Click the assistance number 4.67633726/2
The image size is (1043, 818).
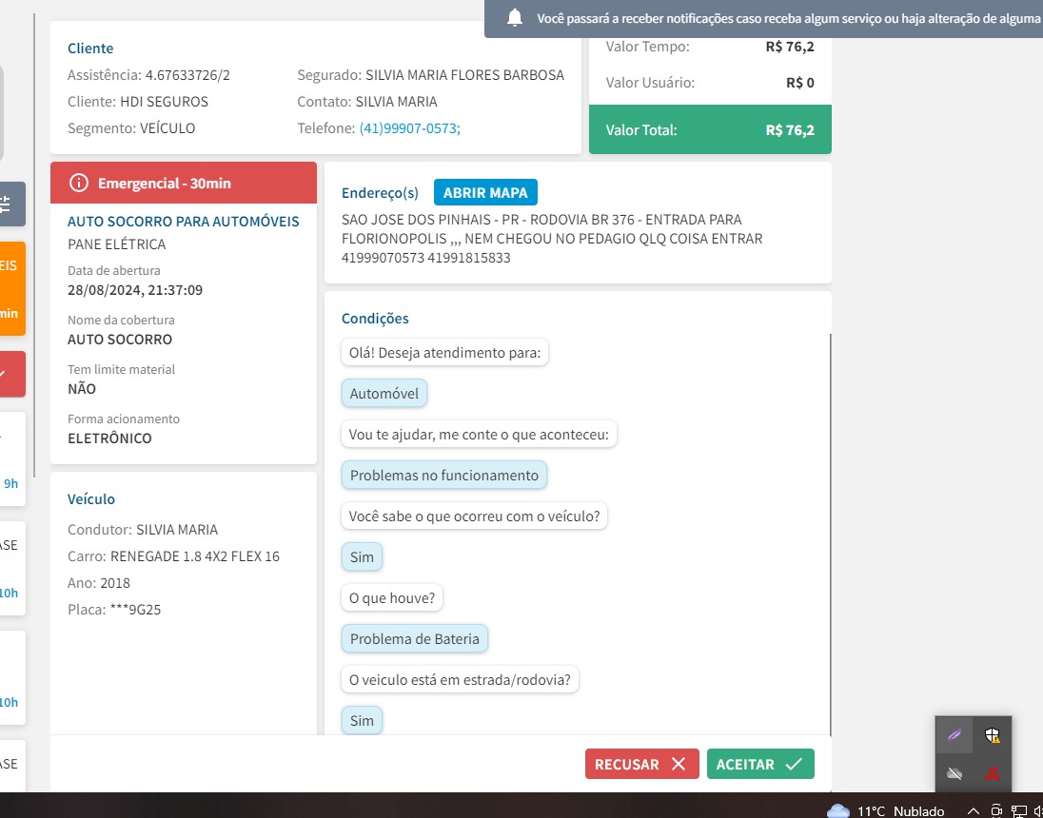tap(187, 75)
